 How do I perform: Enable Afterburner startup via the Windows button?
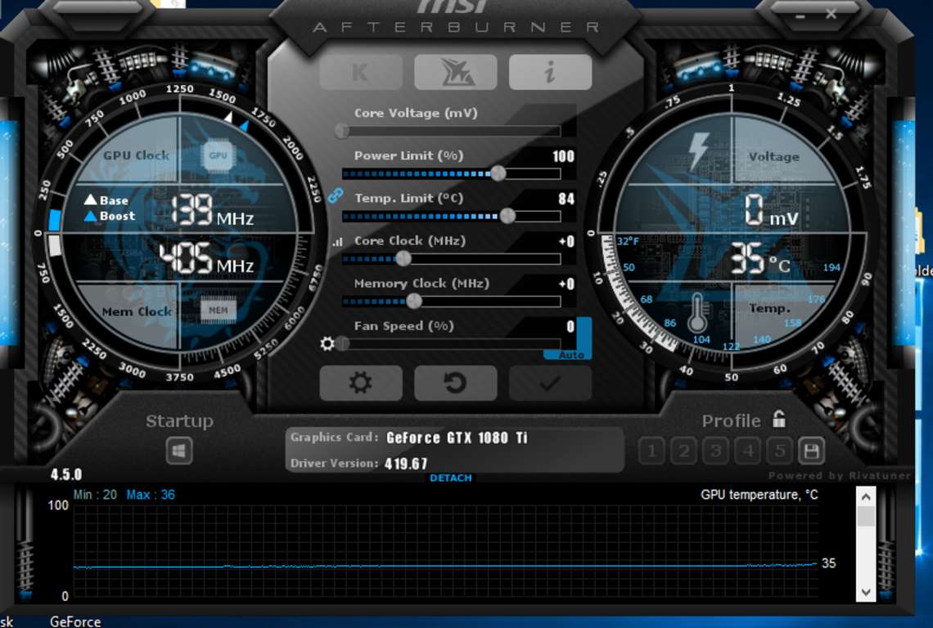point(179,449)
